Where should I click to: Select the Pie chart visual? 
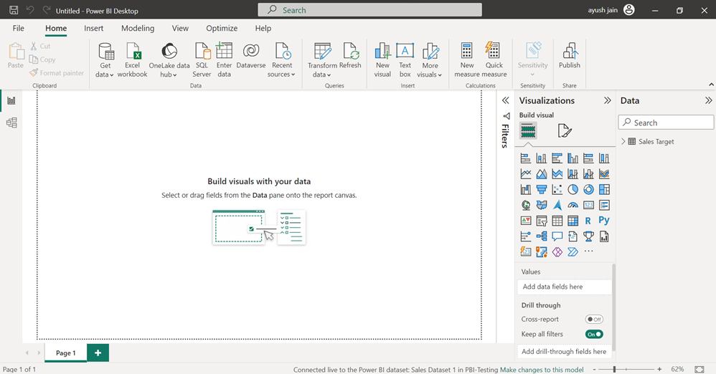tap(573, 189)
